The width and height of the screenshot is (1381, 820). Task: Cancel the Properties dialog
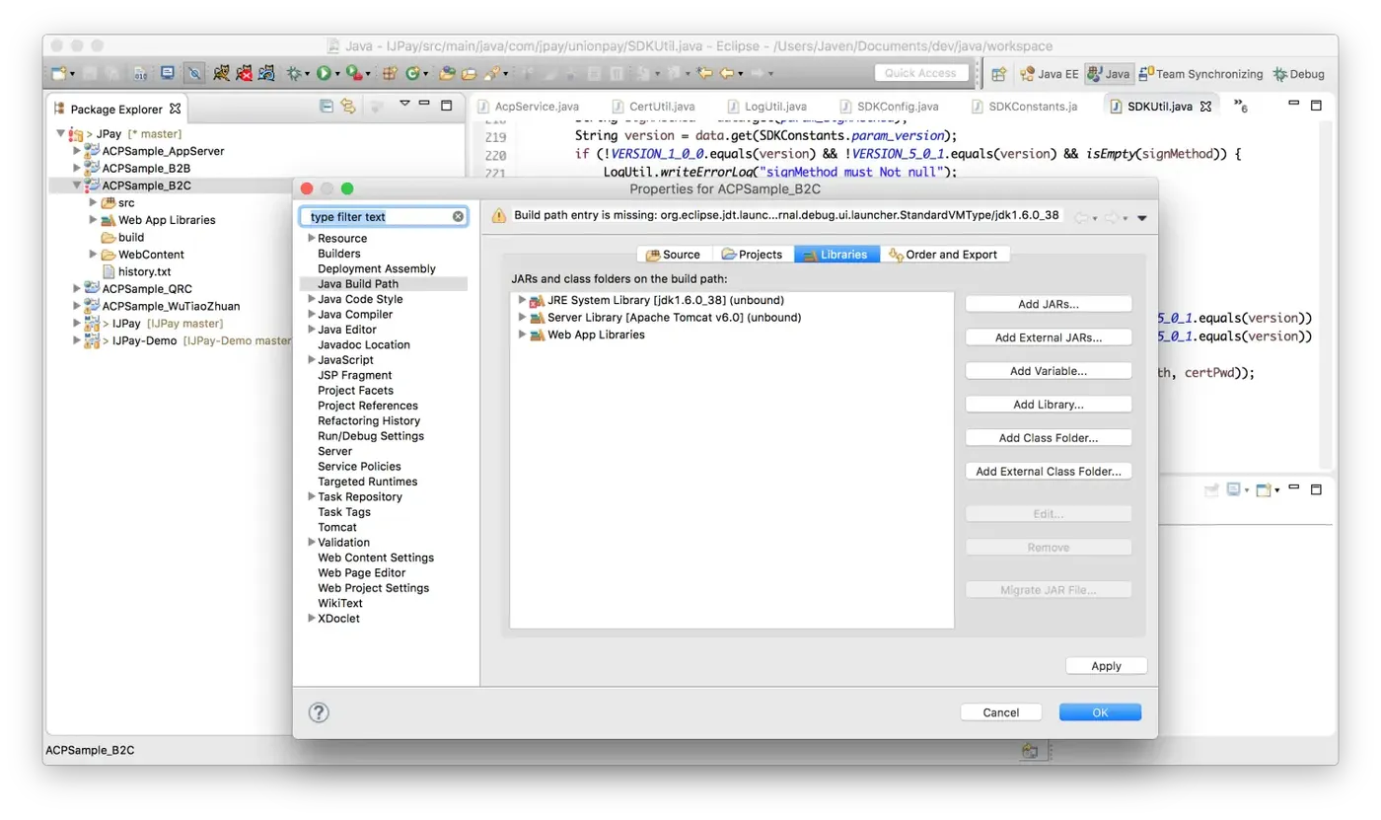click(1001, 712)
